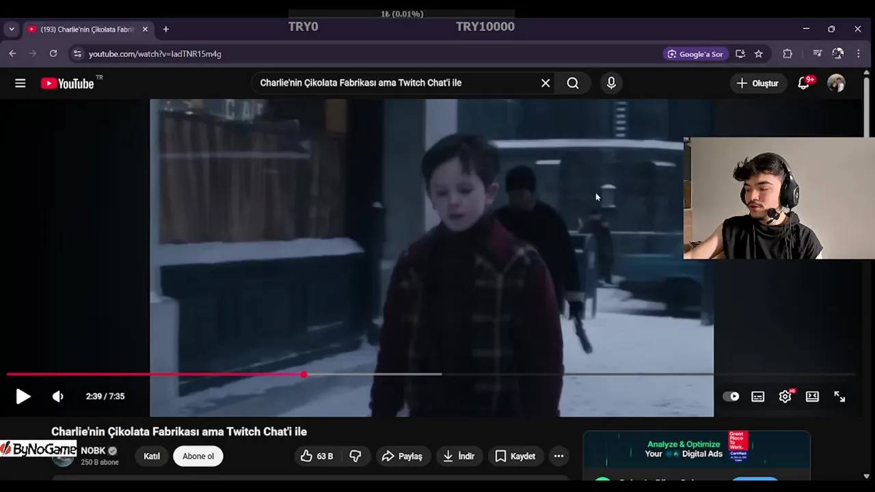Run search with the magnifier icon

point(573,83)
